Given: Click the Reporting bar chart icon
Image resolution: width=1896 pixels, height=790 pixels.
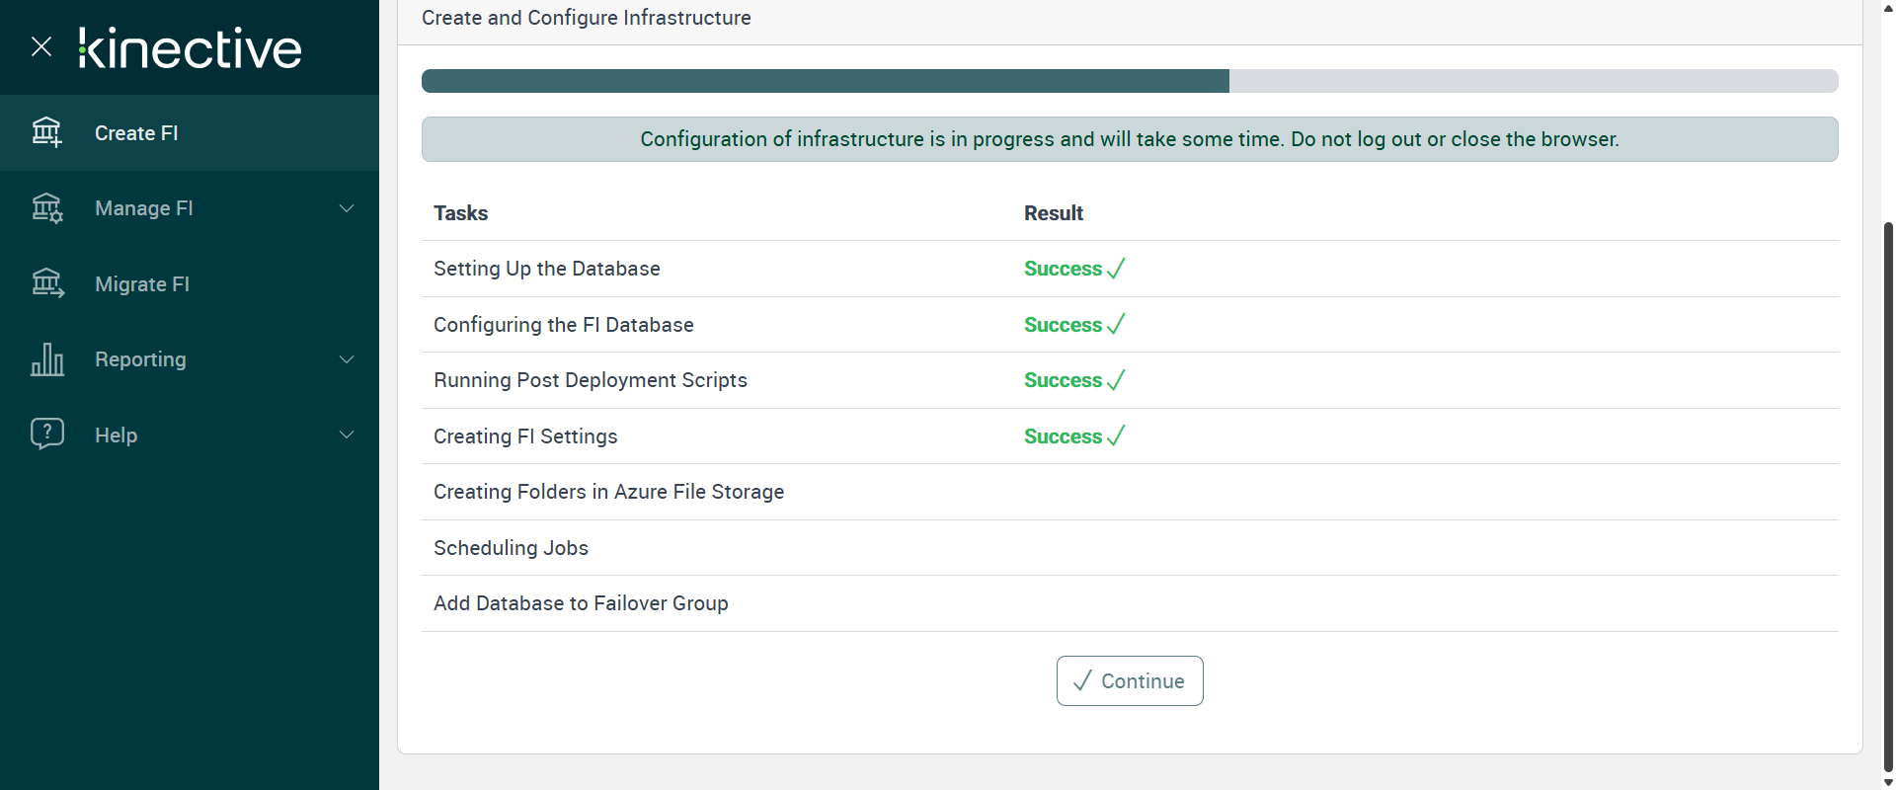Looking at the screenshot, I should click(46, 359).
